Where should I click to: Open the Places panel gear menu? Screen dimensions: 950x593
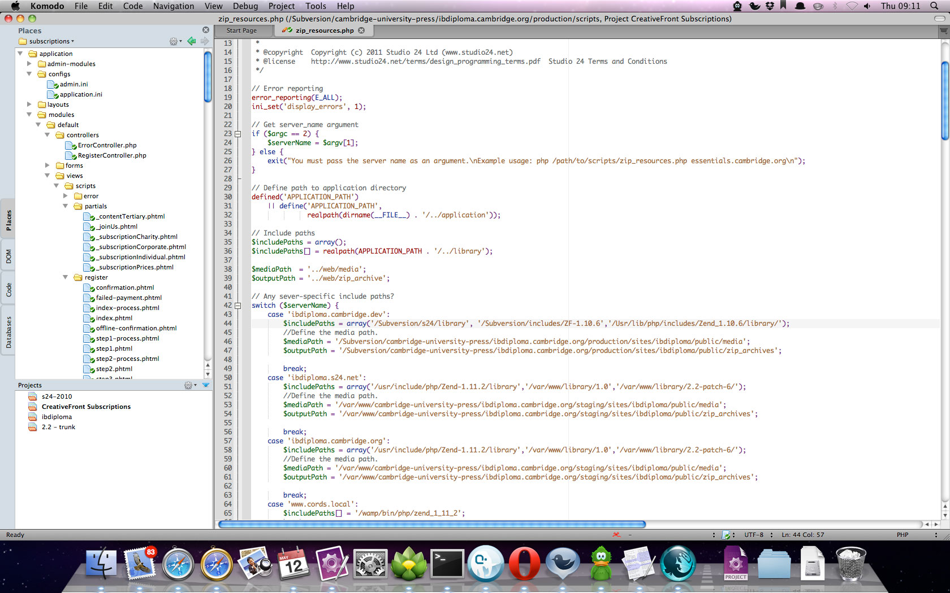click(175, 41)
